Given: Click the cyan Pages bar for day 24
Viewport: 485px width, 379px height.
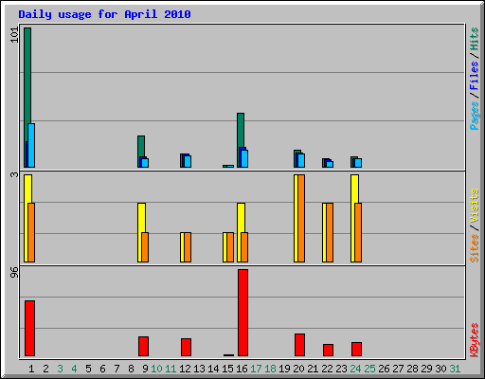Looking at the screenshot, I should [358, 163].
